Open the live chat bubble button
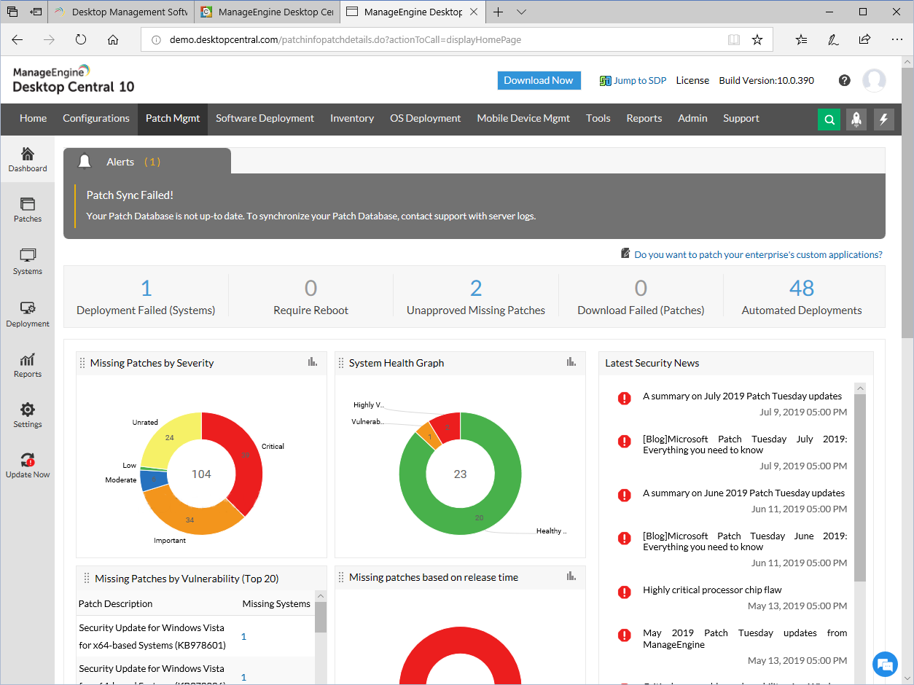The image size is (914, 685). (x=885, y=664)
